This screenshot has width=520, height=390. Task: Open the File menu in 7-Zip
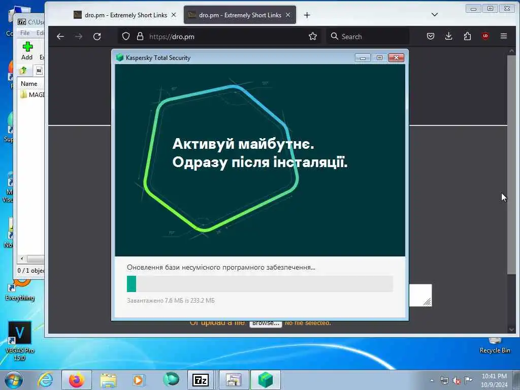click(x=25, y=33)
